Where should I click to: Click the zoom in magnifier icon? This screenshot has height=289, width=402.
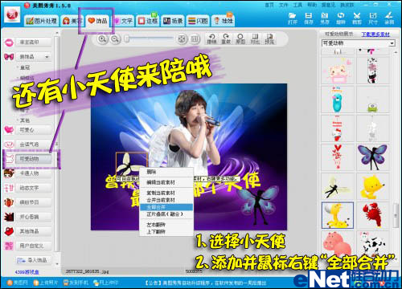102,39
